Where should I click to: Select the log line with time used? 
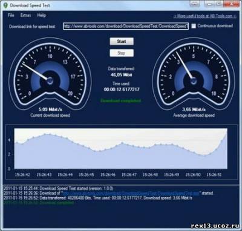98,198
